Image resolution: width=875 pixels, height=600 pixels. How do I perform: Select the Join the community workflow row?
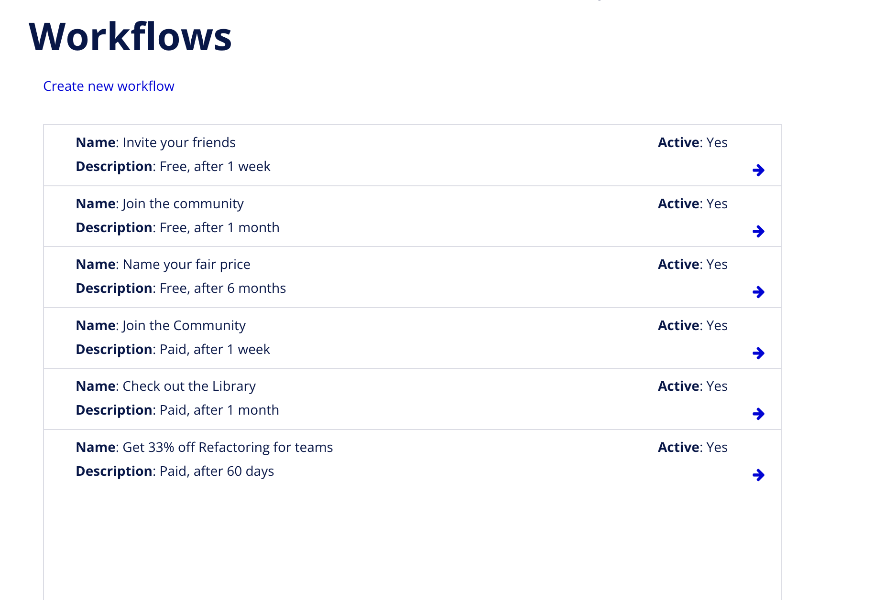pos(335,216)
